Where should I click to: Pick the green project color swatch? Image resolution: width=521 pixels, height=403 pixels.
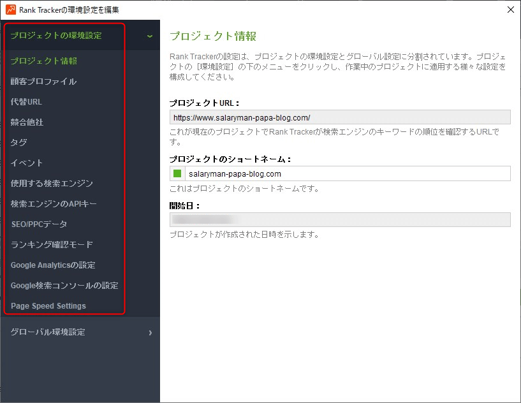point(177,173)
